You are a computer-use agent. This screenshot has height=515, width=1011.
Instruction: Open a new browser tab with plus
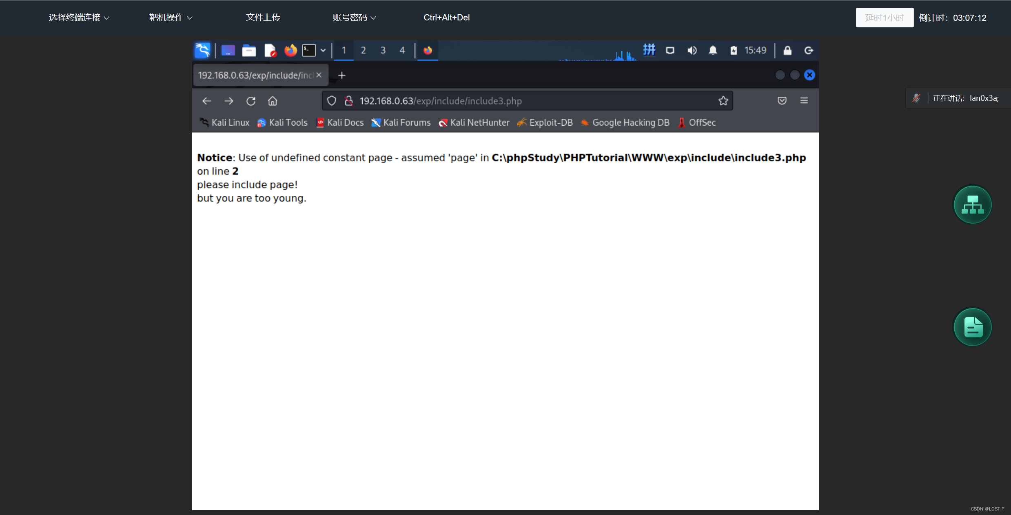[x=342, y=75]
